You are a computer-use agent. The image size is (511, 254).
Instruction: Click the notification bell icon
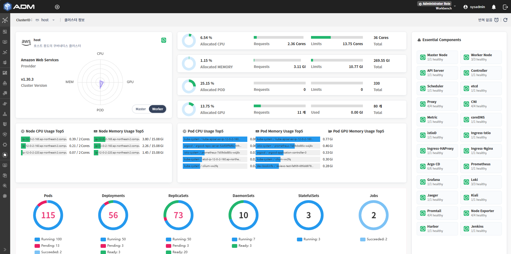tap(494, 7)
